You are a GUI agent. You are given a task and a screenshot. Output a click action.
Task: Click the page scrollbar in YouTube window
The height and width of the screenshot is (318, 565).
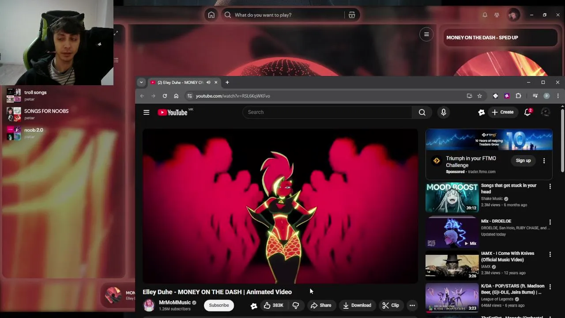[x=562, y=140]
